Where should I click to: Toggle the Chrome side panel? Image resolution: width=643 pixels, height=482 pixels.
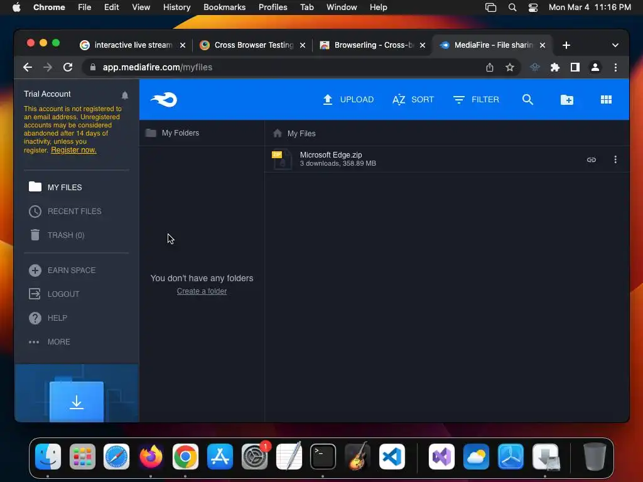click(575, 67)
